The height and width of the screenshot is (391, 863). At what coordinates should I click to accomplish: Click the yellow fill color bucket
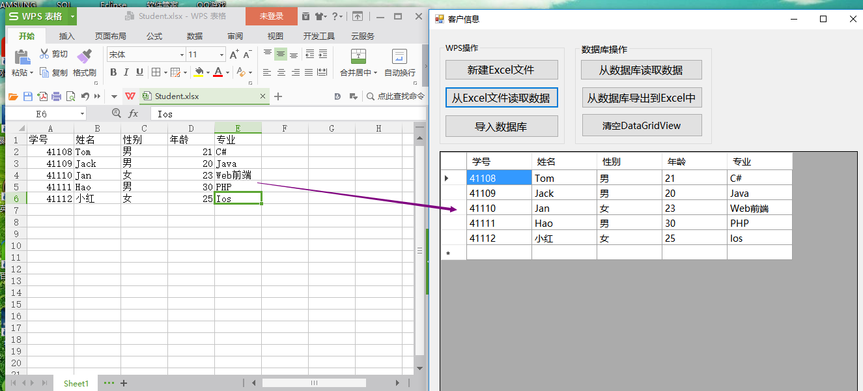(x=199, y=72)
